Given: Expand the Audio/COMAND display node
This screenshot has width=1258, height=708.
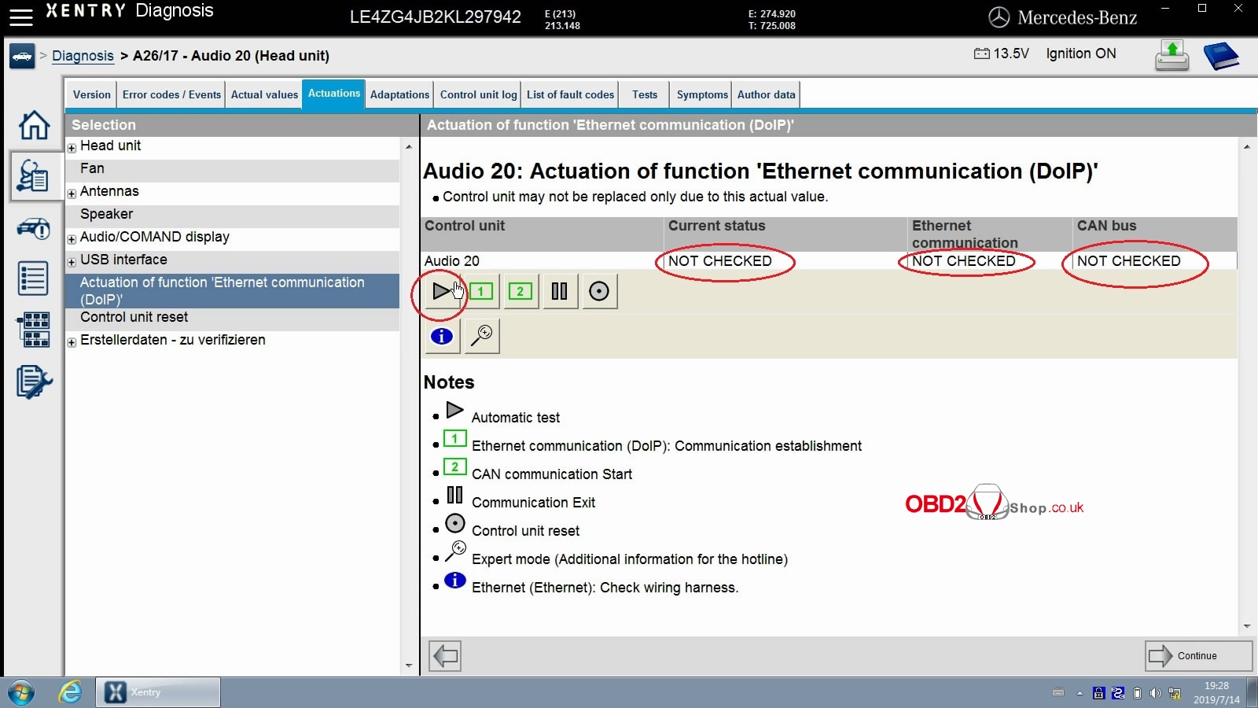Looking at the screenshot, I should point(72,239).
